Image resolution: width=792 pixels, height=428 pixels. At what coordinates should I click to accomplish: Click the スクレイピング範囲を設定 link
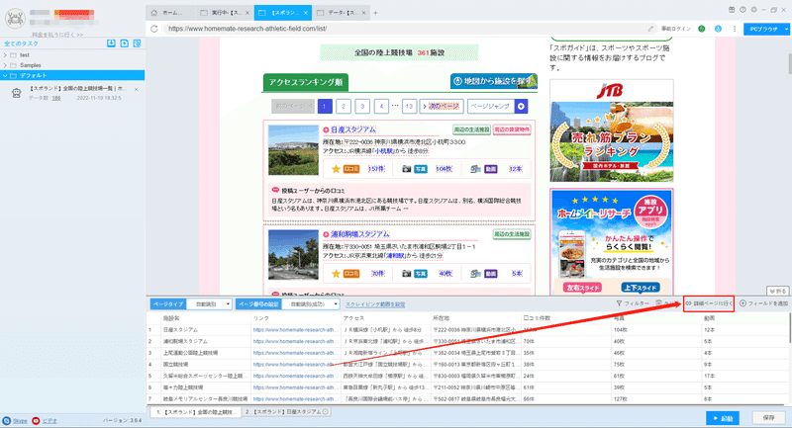click(375, 304)
